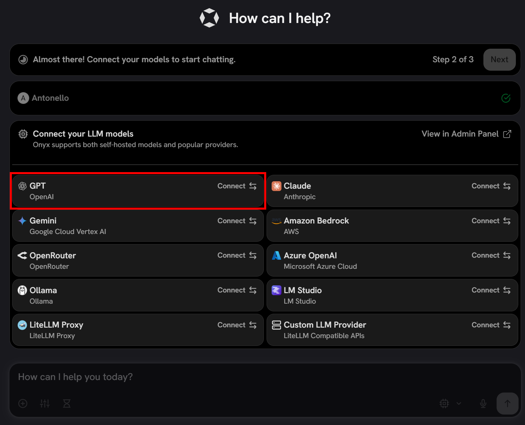
Task: Click the 'Google Cloud Vertex AI' subtitle
Action: [68, 232]
